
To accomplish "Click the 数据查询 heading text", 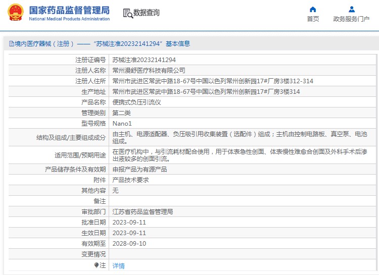I will pyautogui.click(x=147, y=13).
